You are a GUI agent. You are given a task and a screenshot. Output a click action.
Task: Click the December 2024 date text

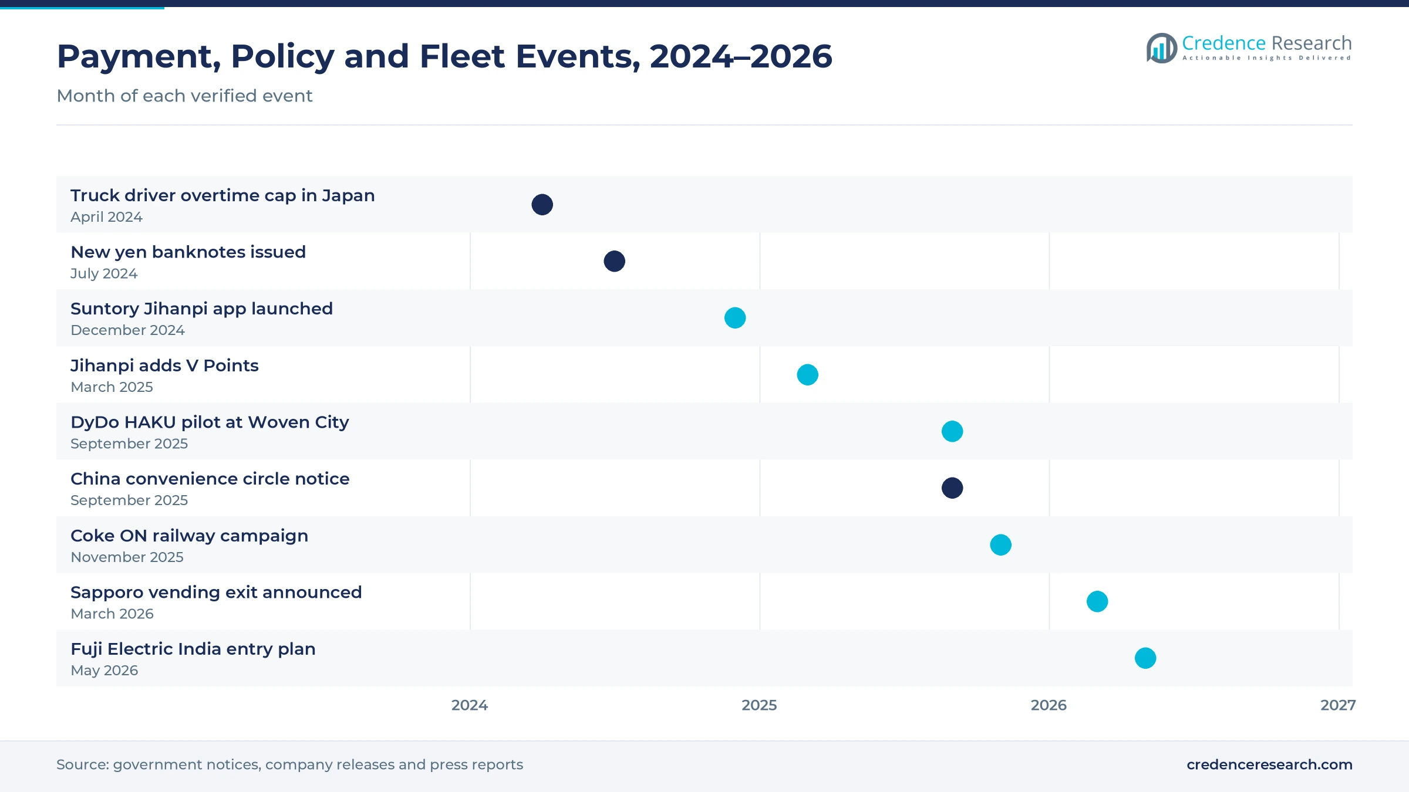[127, 330]
